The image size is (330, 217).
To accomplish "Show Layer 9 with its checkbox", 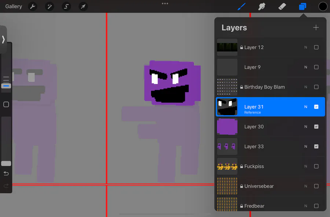I will pos(316,67).
